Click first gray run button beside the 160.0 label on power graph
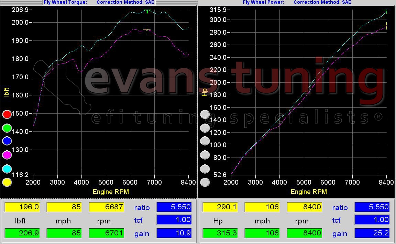This screenshot has width=396, height=244. click(x=205, y=114)
